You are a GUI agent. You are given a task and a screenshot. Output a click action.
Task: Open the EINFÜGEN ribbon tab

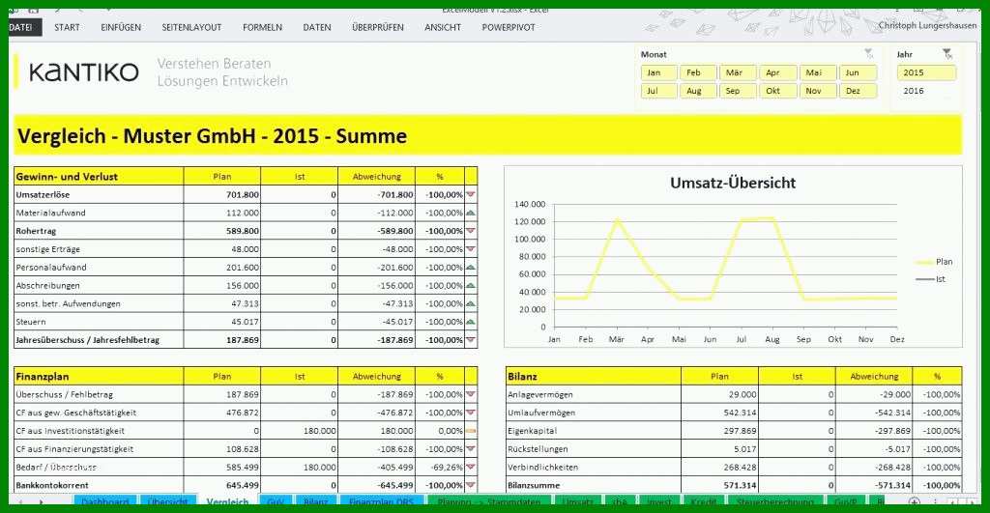[121, 27]
